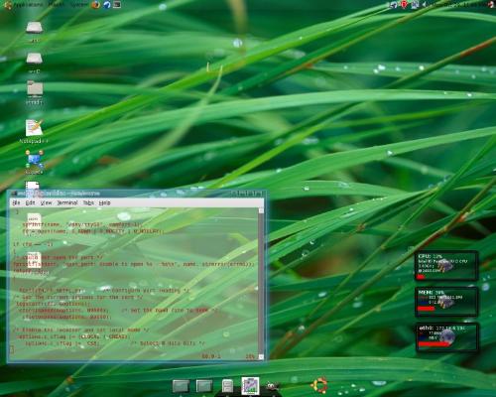Launch terminal from the top panel icon
The image size is (496, 397).
pos(117,4)
